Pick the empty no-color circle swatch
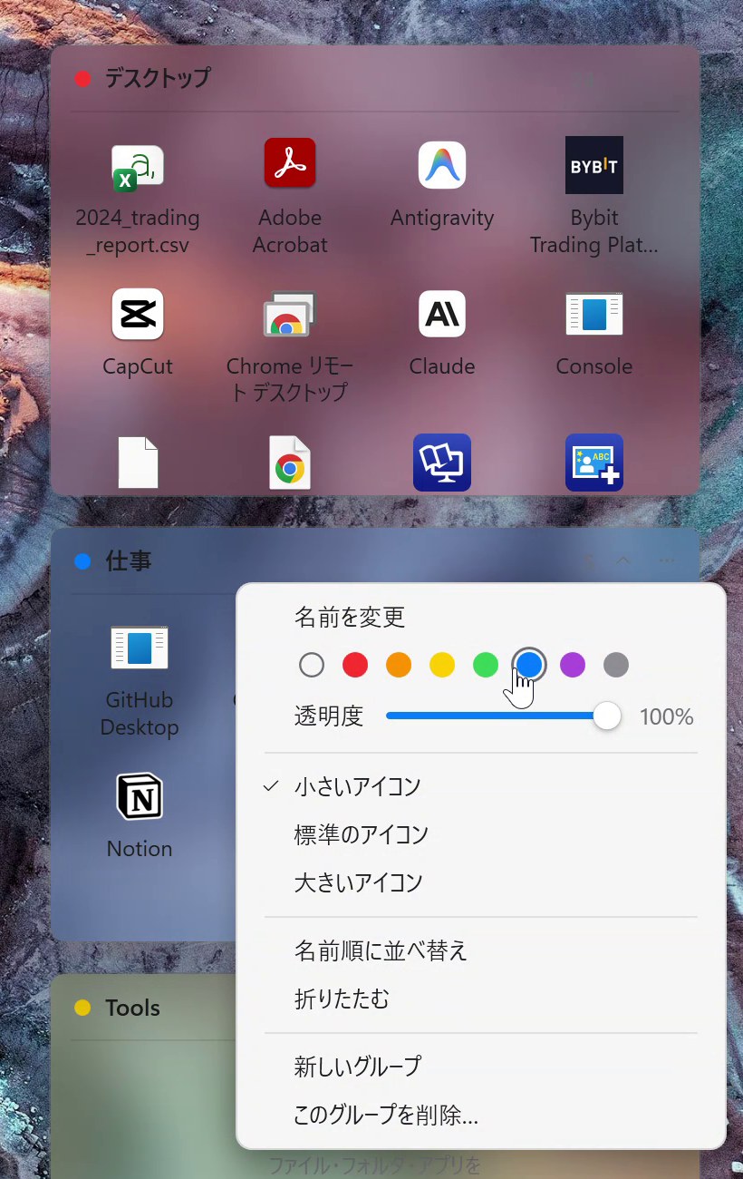Screen dimensions: 743x1179 point(312,666)
